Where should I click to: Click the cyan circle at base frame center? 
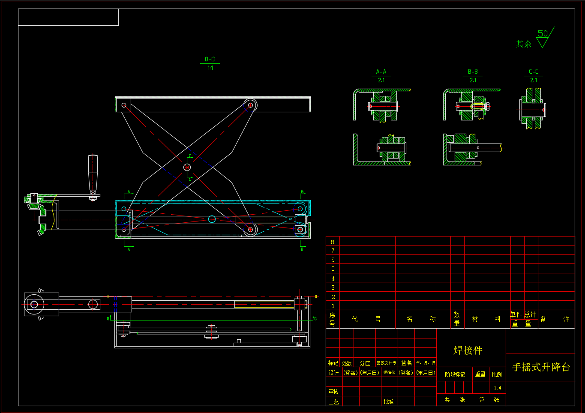[x=212, y=219]
